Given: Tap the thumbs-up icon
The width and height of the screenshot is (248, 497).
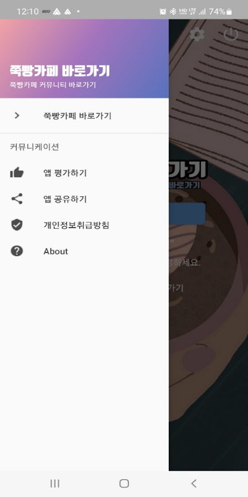Looking at the screenshot, I should point(17,173).
